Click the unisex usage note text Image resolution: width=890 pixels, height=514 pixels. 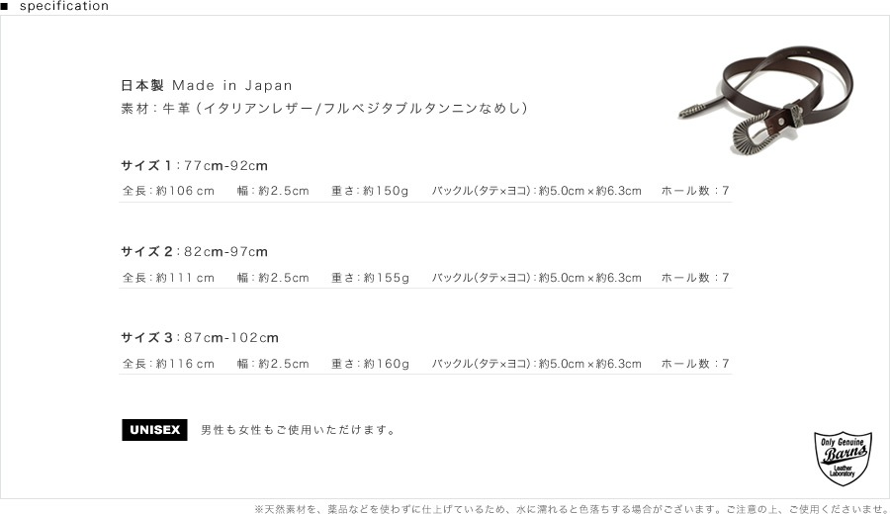tap(298, 430)
